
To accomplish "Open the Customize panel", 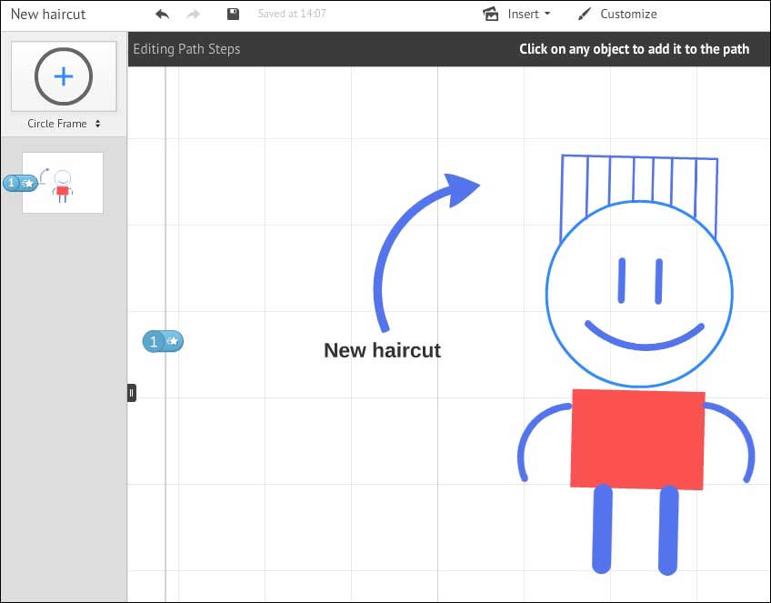I will click(x=627, y=14).
